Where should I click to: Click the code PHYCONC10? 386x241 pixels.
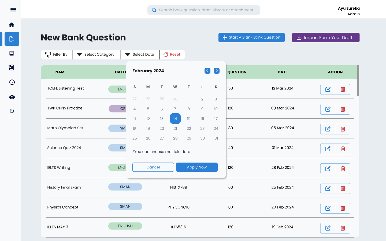coord(179,207)
